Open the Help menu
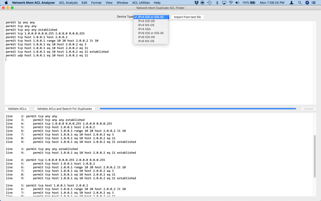 [x=157, y=2]
